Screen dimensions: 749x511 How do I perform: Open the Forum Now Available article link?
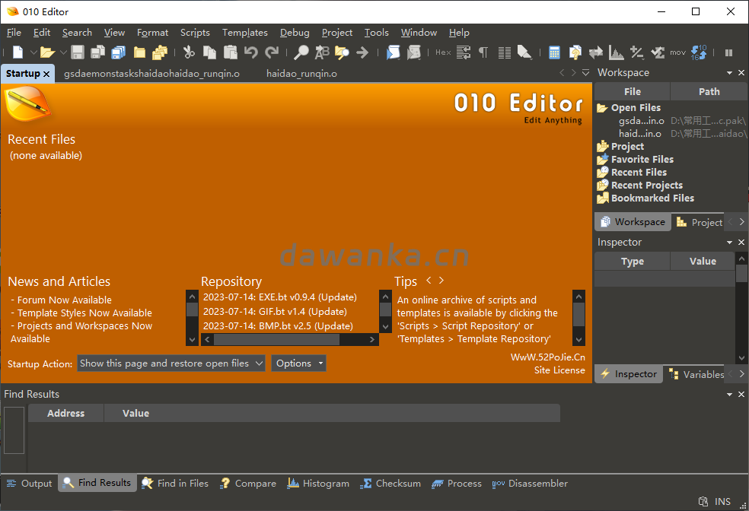[65, 300]
